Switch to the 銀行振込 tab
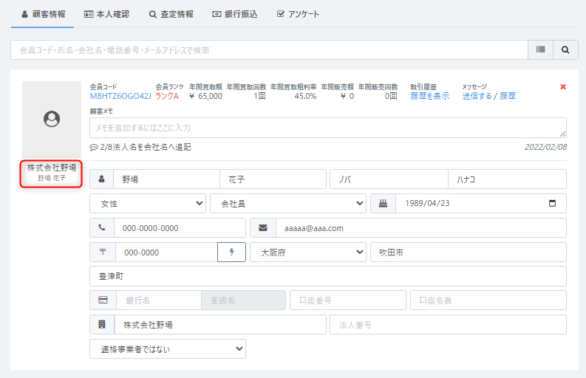The width and height of the screenshot is (586, 378). [235, 14]
